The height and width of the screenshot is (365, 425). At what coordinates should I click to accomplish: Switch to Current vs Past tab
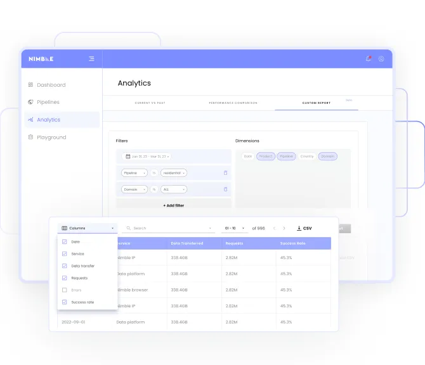pos(150,103)
